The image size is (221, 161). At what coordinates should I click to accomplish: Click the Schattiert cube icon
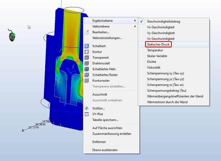point(87,46)
